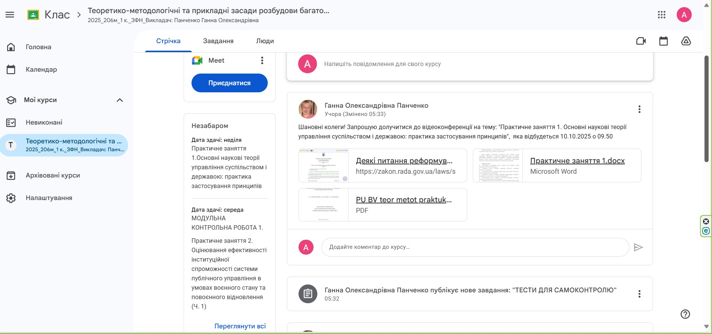Click the Приєднатися button
The image size is (712, 334).
tap(229, 83)
